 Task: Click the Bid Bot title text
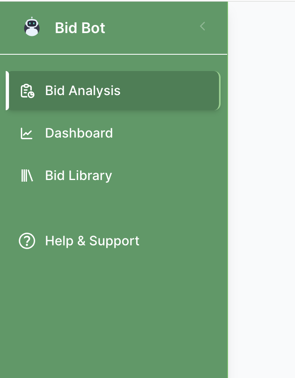pos(80,28)
